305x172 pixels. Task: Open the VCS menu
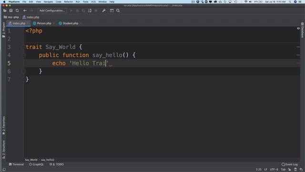tap(93, 2)
